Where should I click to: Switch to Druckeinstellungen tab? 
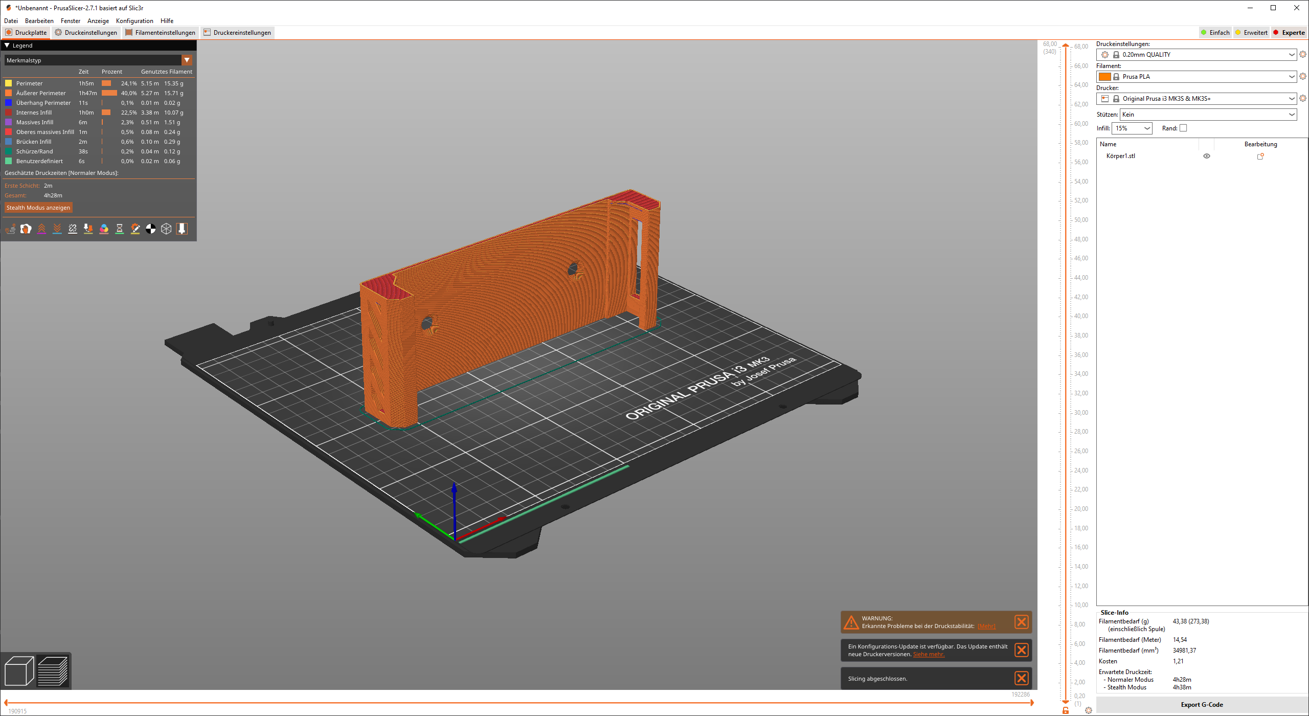point(86,33)
